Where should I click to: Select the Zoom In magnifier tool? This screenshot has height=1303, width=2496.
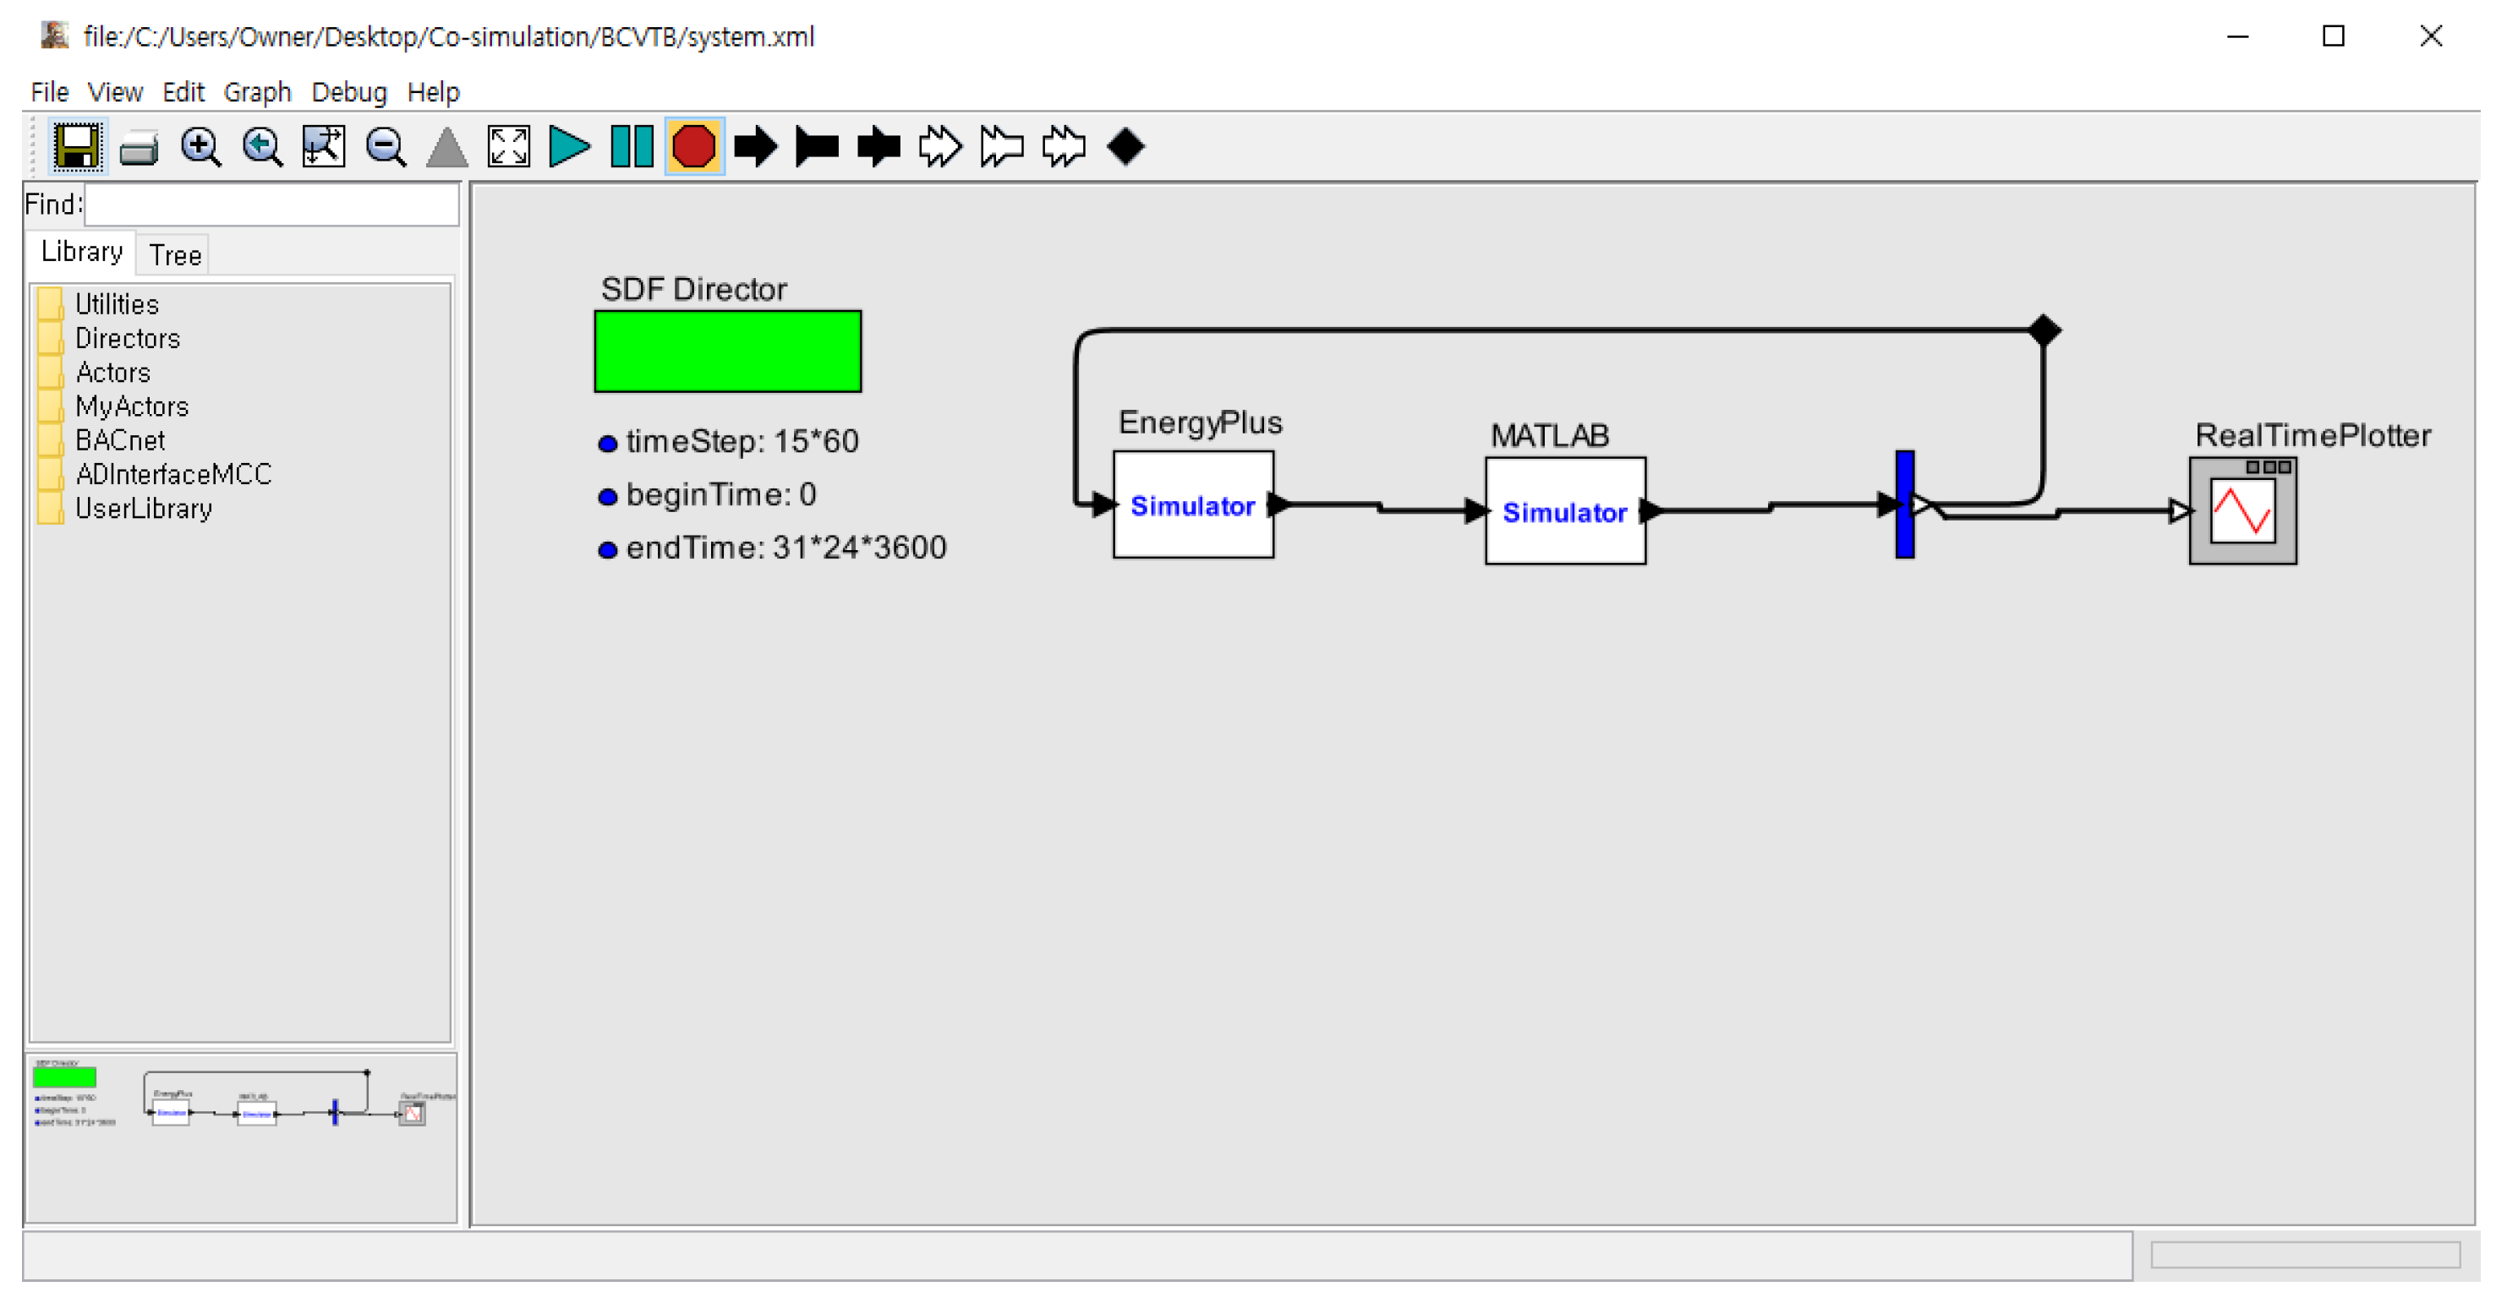pos(200,146)
